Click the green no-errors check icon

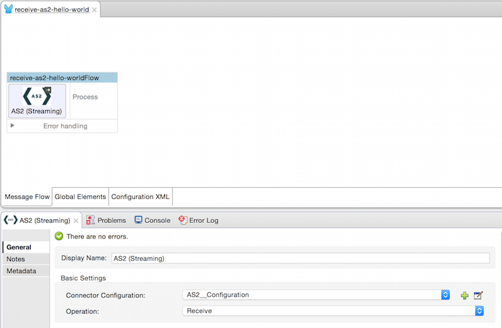pyautogui.click(x=59, y=236)
